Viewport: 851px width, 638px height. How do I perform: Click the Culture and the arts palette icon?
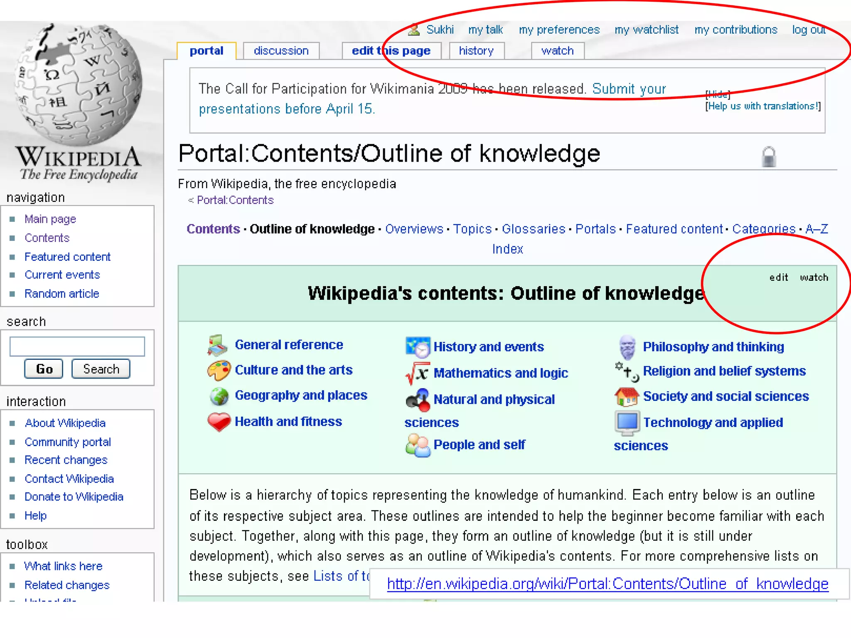pyautogui.click(x=219, y=370)
